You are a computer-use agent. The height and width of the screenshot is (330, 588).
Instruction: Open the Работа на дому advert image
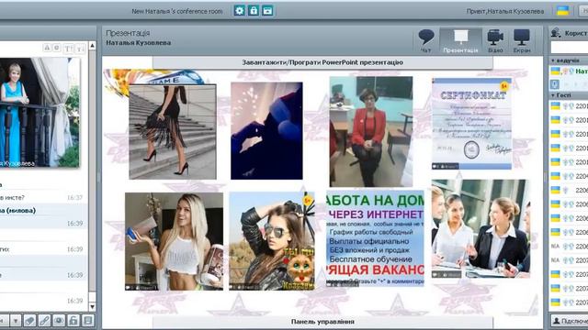pyautogui.click(x=375, y=238)
